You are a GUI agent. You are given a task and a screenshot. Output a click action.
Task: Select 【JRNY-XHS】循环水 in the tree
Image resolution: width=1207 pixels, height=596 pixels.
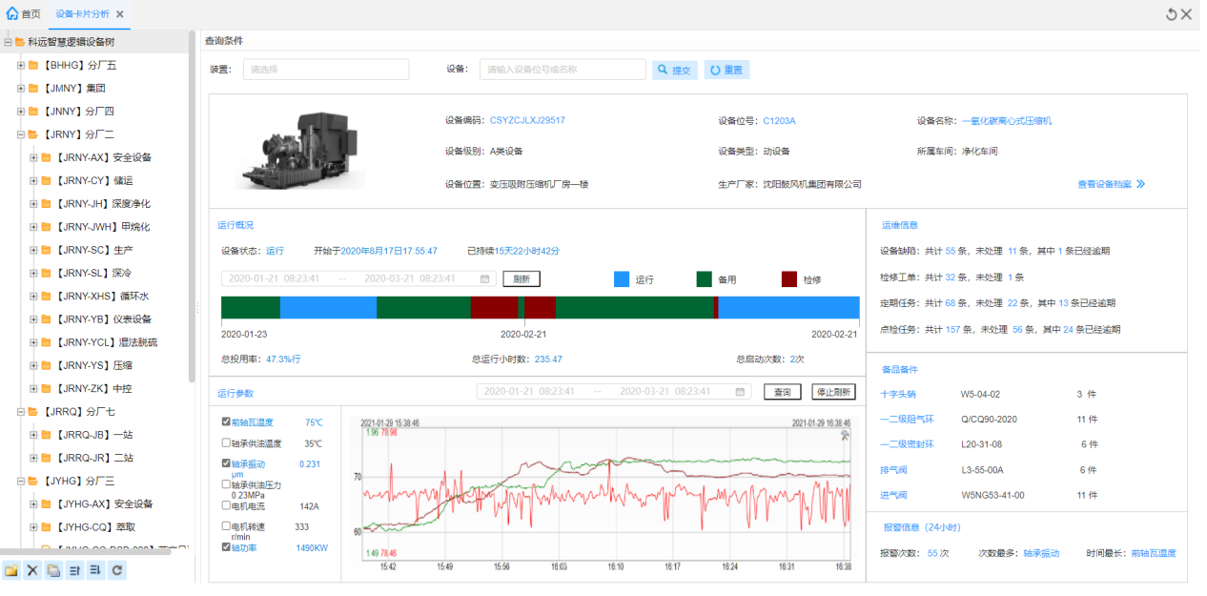pyautogui.click(x=103, y=297)
